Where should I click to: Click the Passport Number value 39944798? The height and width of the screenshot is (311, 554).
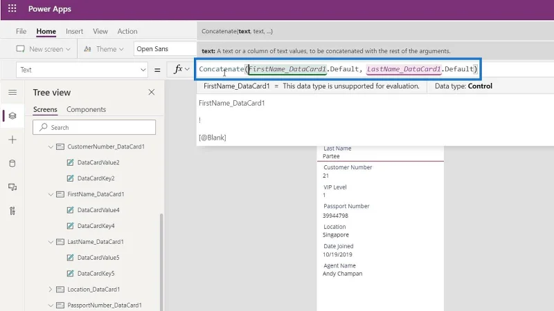tap(335, 216)
